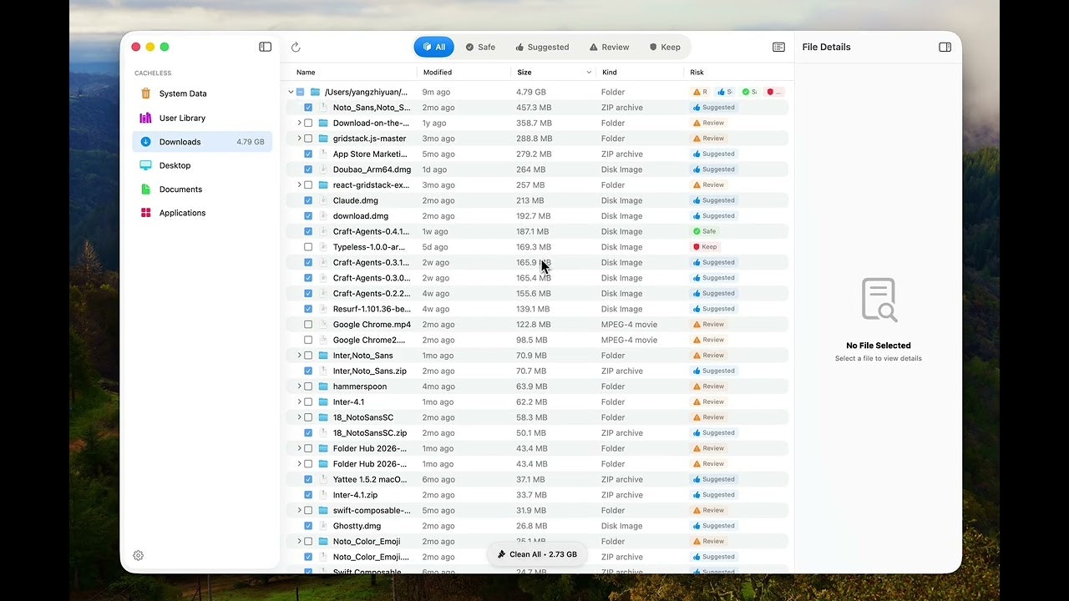Select System Data trash icon
The height and width of the screenshot is (601, 1069).
tap(145, 93)
